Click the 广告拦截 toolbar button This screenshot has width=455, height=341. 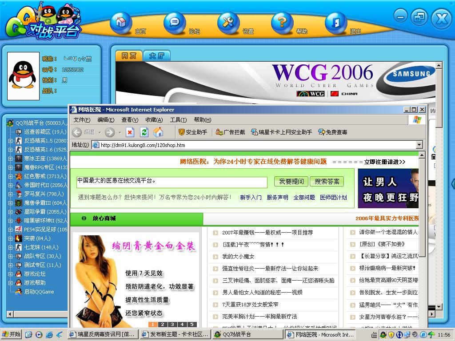point(231,132)
